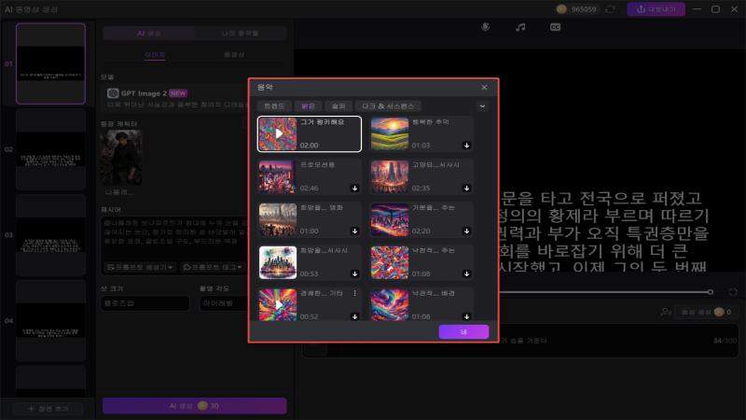Select the 02:46 city crowd thumbnail
The height and width of the screenshot is (420, 746).
point(278,176)
